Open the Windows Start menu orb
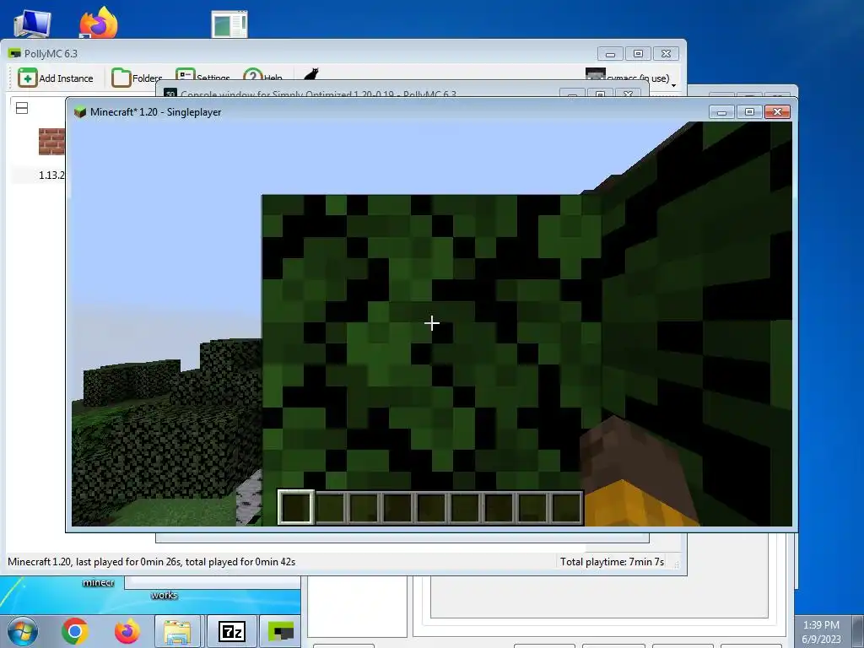 pyautogui.click(x=22, y=631)
